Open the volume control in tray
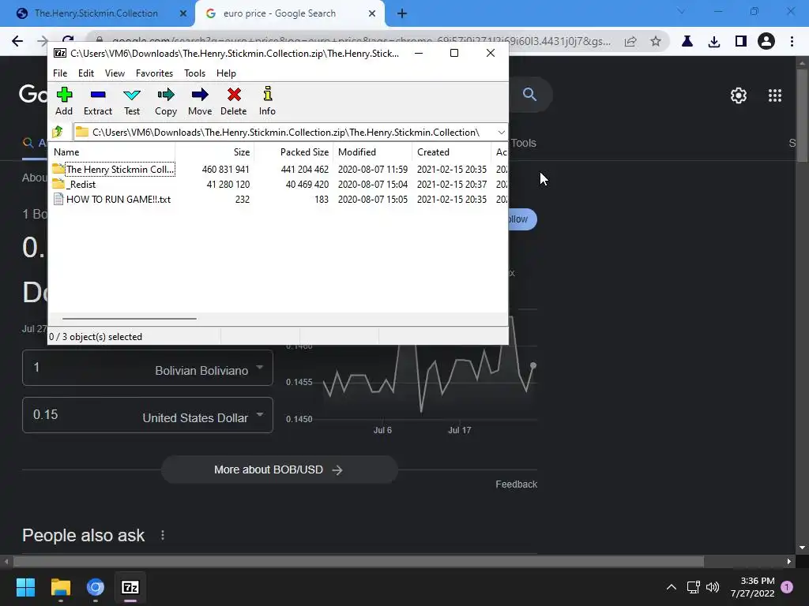 click(713, 587)
